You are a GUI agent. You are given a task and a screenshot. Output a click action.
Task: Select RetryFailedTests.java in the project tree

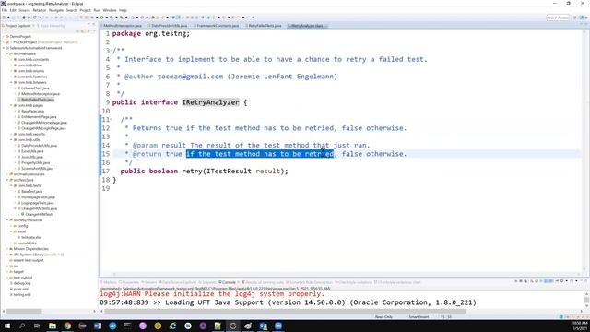coord(37,100)
